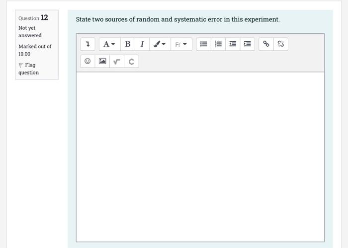This screenshot has width=348, height=248.
Task: Toggle the toolbar expand arrow button
Action: pyautogui.click(x=87, y=44)
